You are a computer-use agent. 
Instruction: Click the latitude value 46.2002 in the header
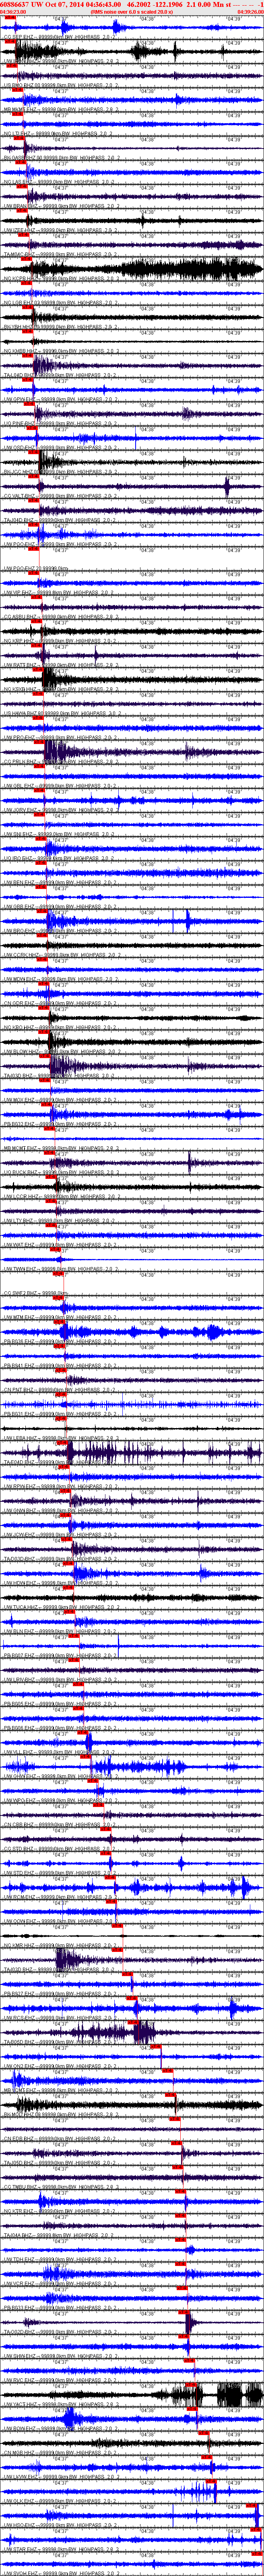(x=139, y=4)
